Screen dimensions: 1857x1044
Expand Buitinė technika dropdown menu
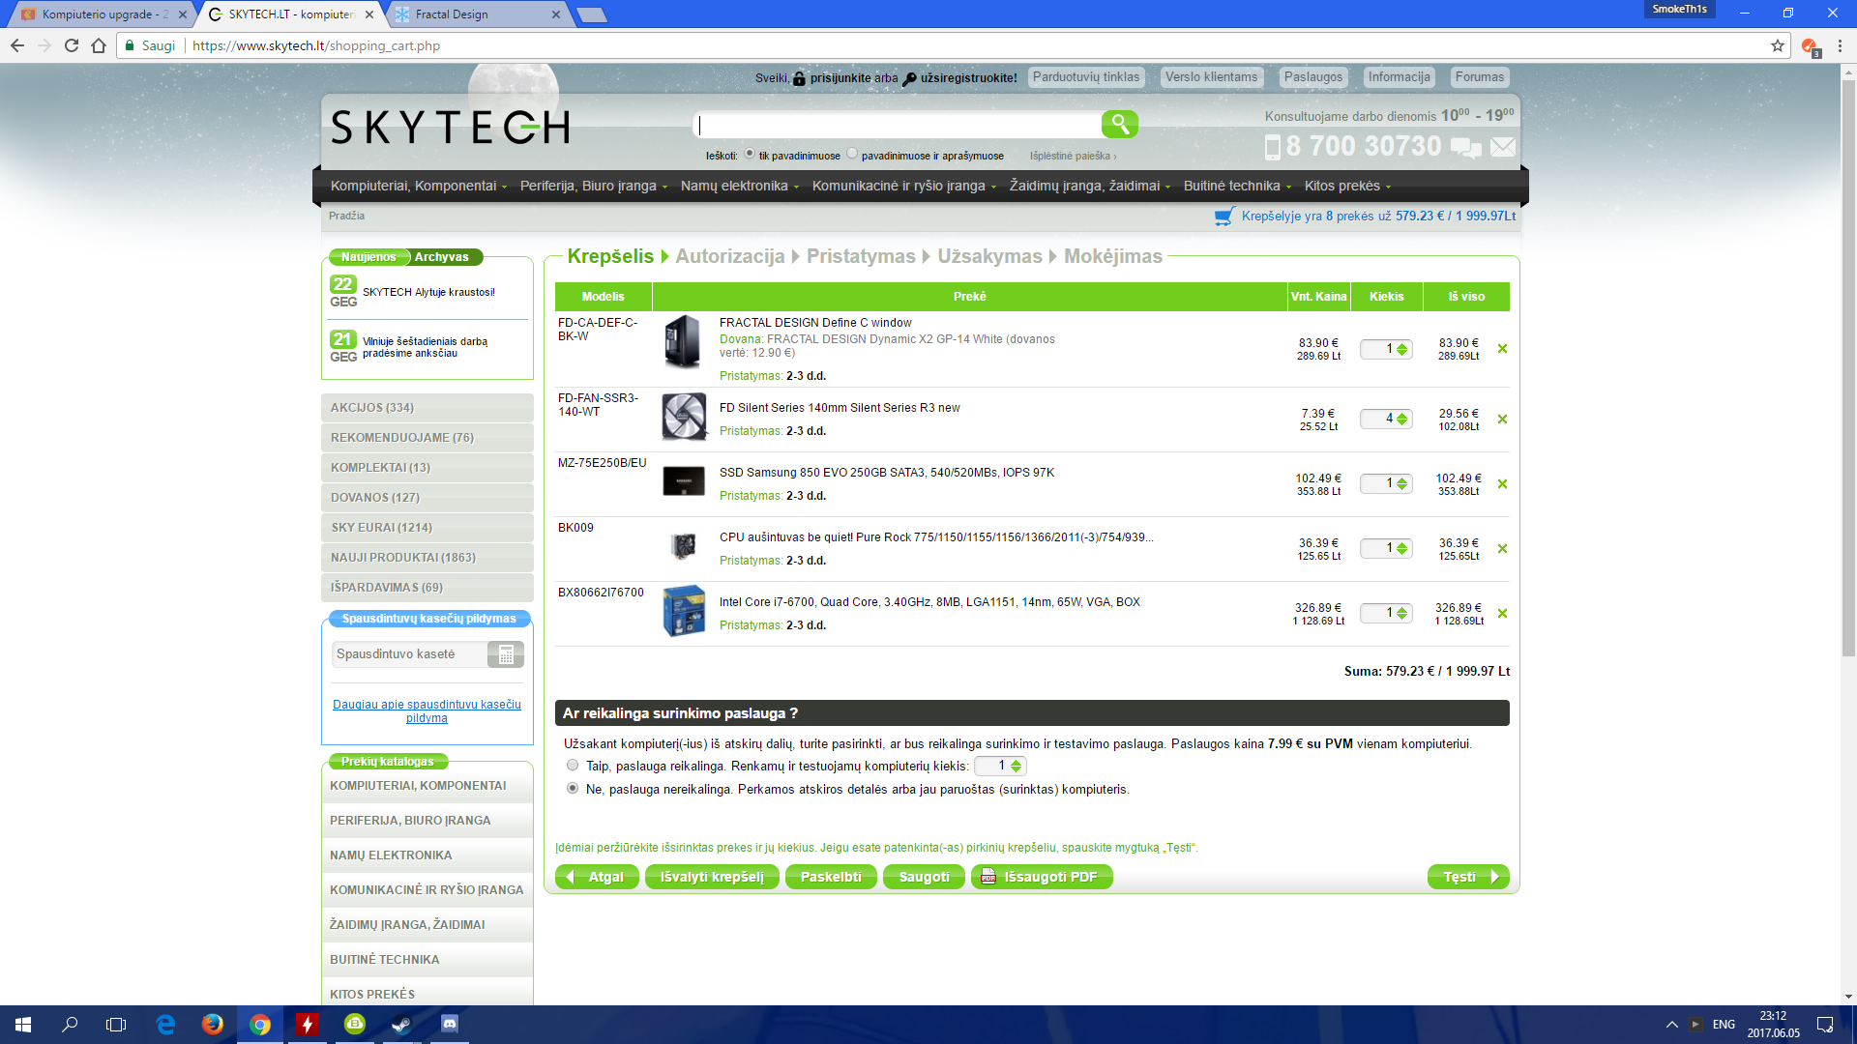click(1238, 187)
